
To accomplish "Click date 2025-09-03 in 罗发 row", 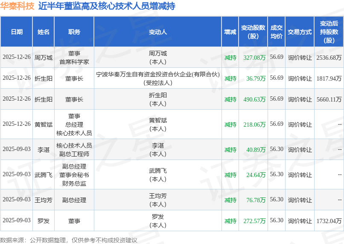I will click(17, 220).
